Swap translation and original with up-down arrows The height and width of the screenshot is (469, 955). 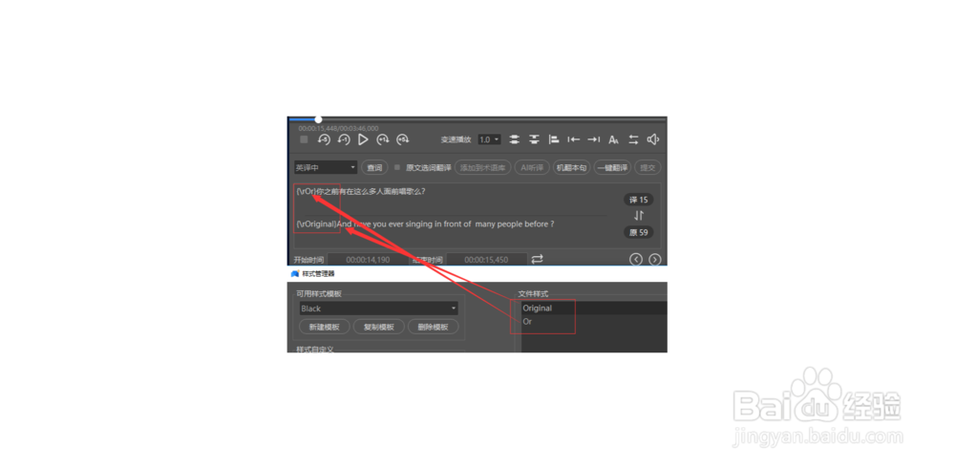[x=638, y=216]
